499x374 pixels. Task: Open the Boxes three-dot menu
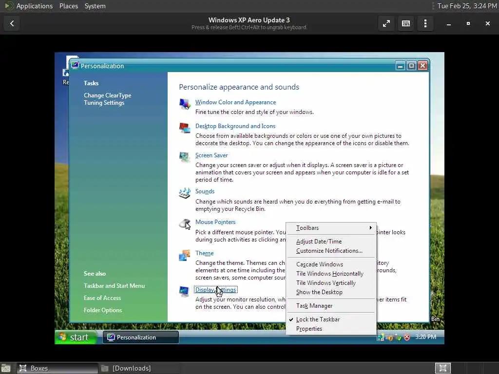click(x=425, y=23)
